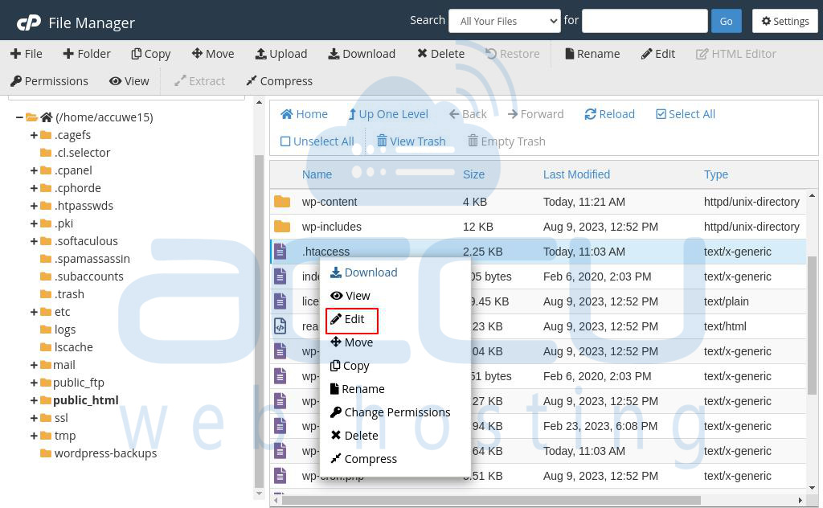This screenshot has height=508, width=823.
Task: Collapse the /home/accuwe15 root tree node
Action: tap(19, 117)
